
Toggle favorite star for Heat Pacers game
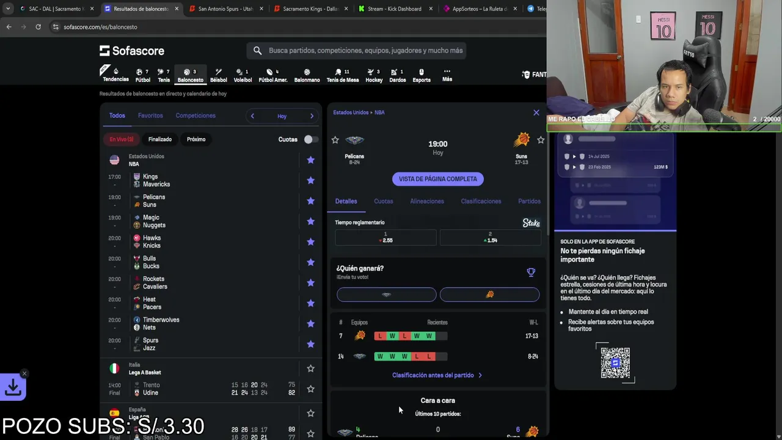coord(310,303)
